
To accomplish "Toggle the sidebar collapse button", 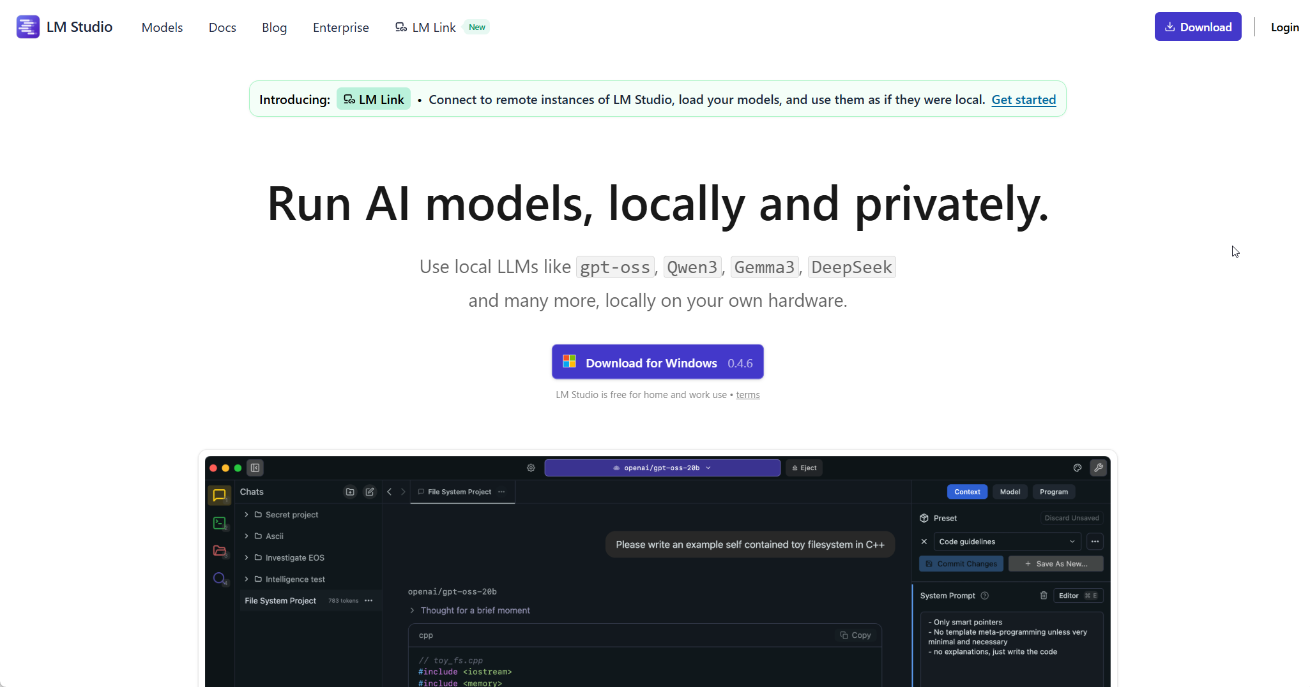I will (255, 468).
